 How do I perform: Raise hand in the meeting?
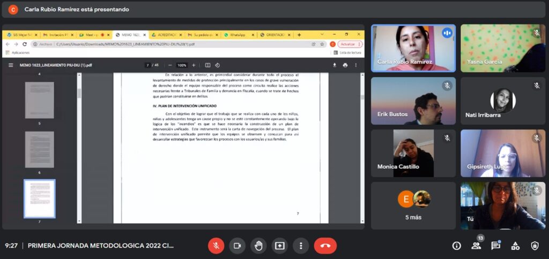258,246
